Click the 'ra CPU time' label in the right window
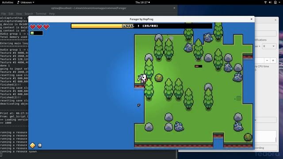 (262, 66)
